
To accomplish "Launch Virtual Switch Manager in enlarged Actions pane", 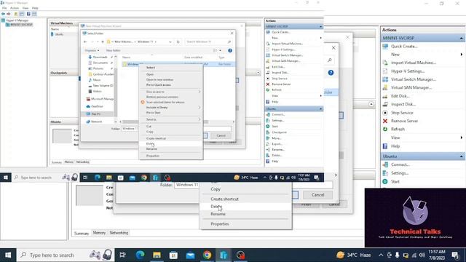I will point(413,79).
